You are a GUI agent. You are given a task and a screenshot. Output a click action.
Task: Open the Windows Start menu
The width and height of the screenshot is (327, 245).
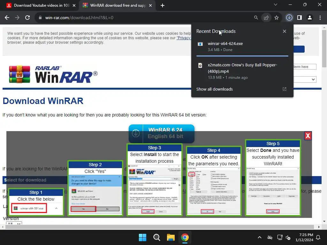click(143, 237)
